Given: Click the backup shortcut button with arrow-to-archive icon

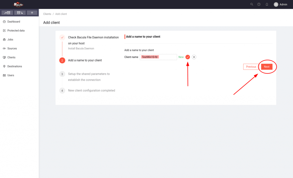Looking at the screenshot, I should click(x=7, y=13).
